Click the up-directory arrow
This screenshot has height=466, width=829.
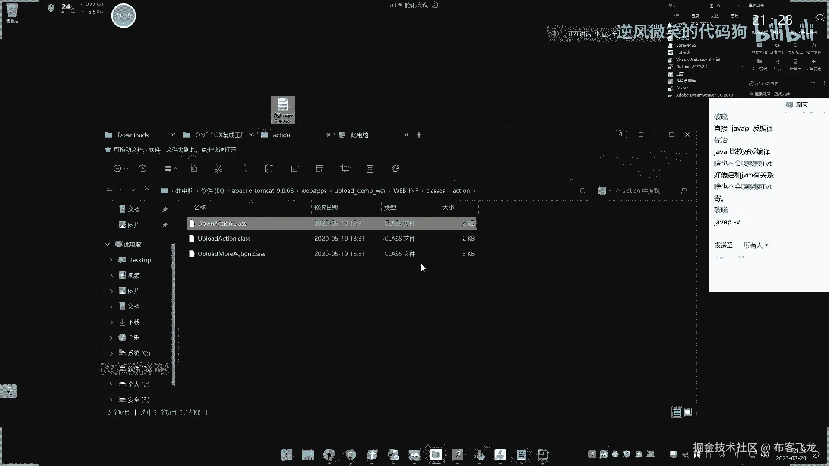(147, 191)
